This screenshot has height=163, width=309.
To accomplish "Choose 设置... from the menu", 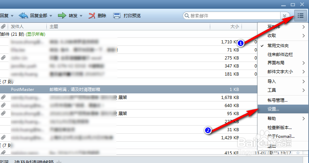I will pyautogui.click(x=283, y=109).
